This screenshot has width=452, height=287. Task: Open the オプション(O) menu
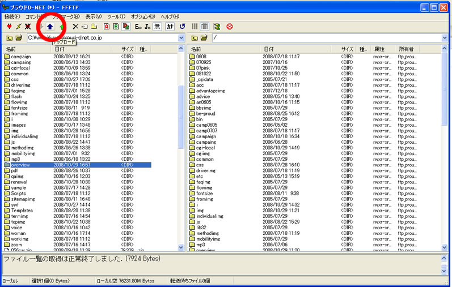point(143,16)
